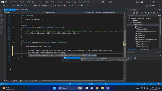Screen dimensions: 162x91
Task: Click the notifications icon in the status bar
Action: (x=159, y=84)
